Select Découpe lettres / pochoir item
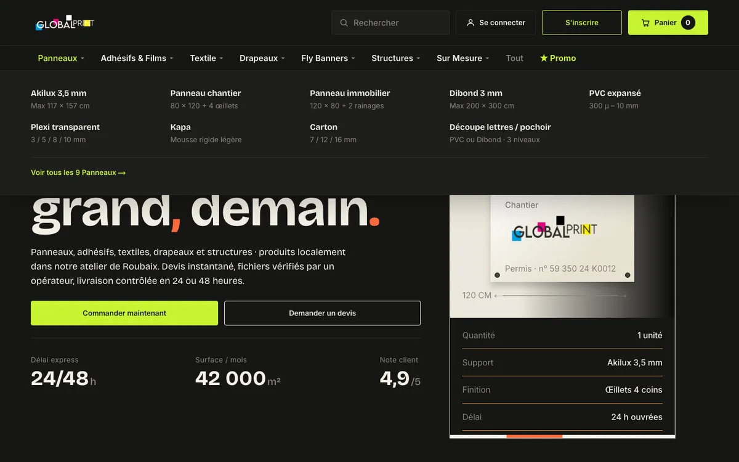 (x=500, y=133)
